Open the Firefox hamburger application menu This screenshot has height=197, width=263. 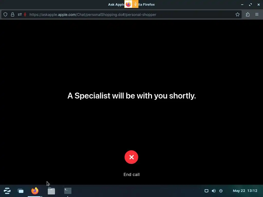click(x=257, y=15)
